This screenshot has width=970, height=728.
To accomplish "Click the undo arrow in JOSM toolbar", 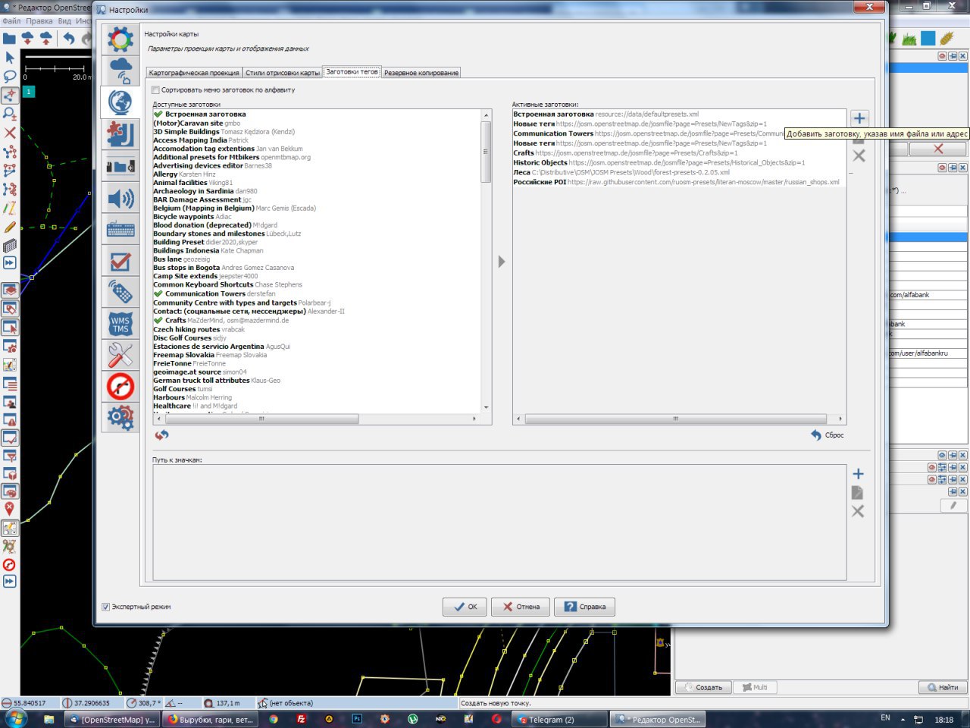I will coord(69,38).
